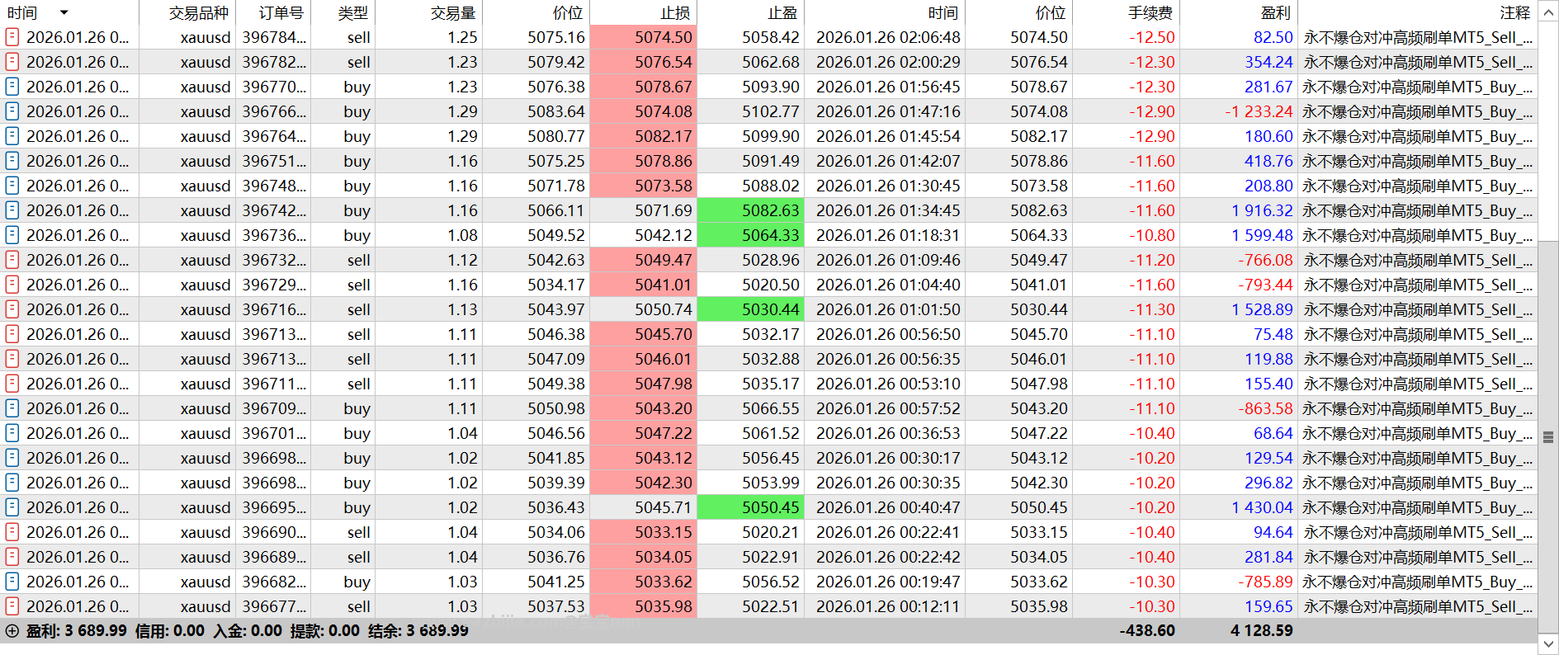
Task: Select the profit value 1 430.04
Action: click(x=1262, y=507)
